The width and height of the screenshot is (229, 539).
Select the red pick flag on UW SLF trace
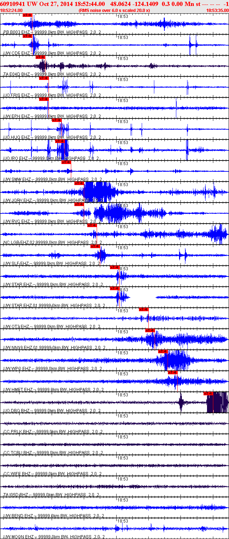coord(95,246)
